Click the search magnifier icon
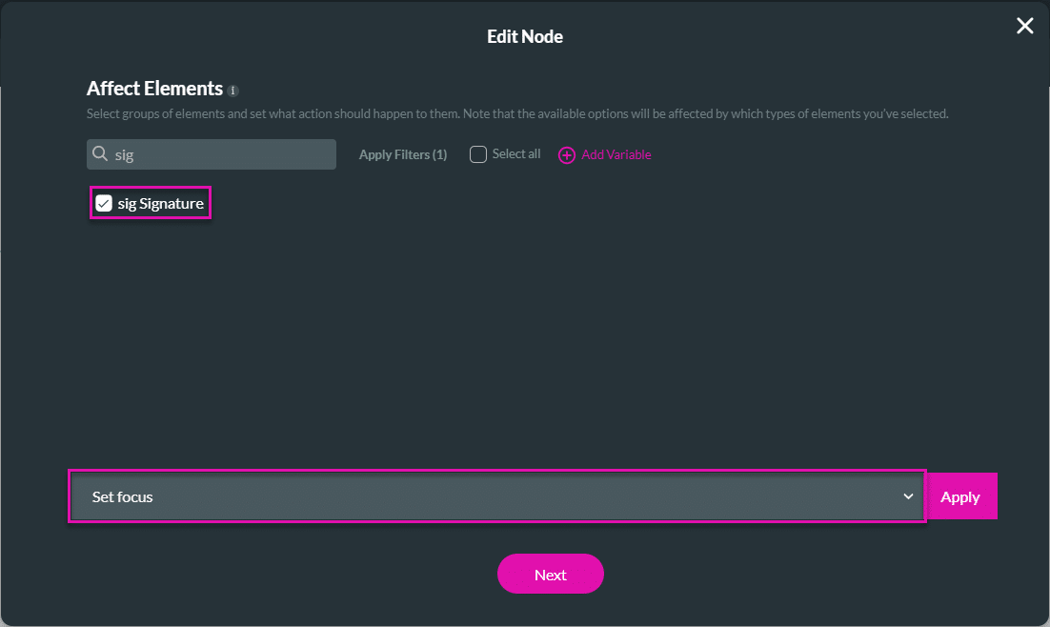Image resolution: width=1050 pixels, height=627 pixels. coord(100,154)
